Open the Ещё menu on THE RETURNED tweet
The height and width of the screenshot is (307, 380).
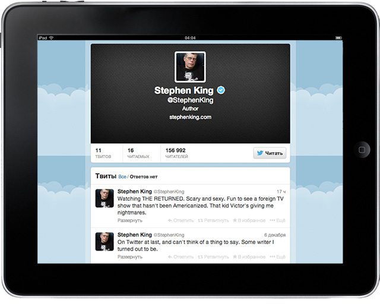[277, 220]
